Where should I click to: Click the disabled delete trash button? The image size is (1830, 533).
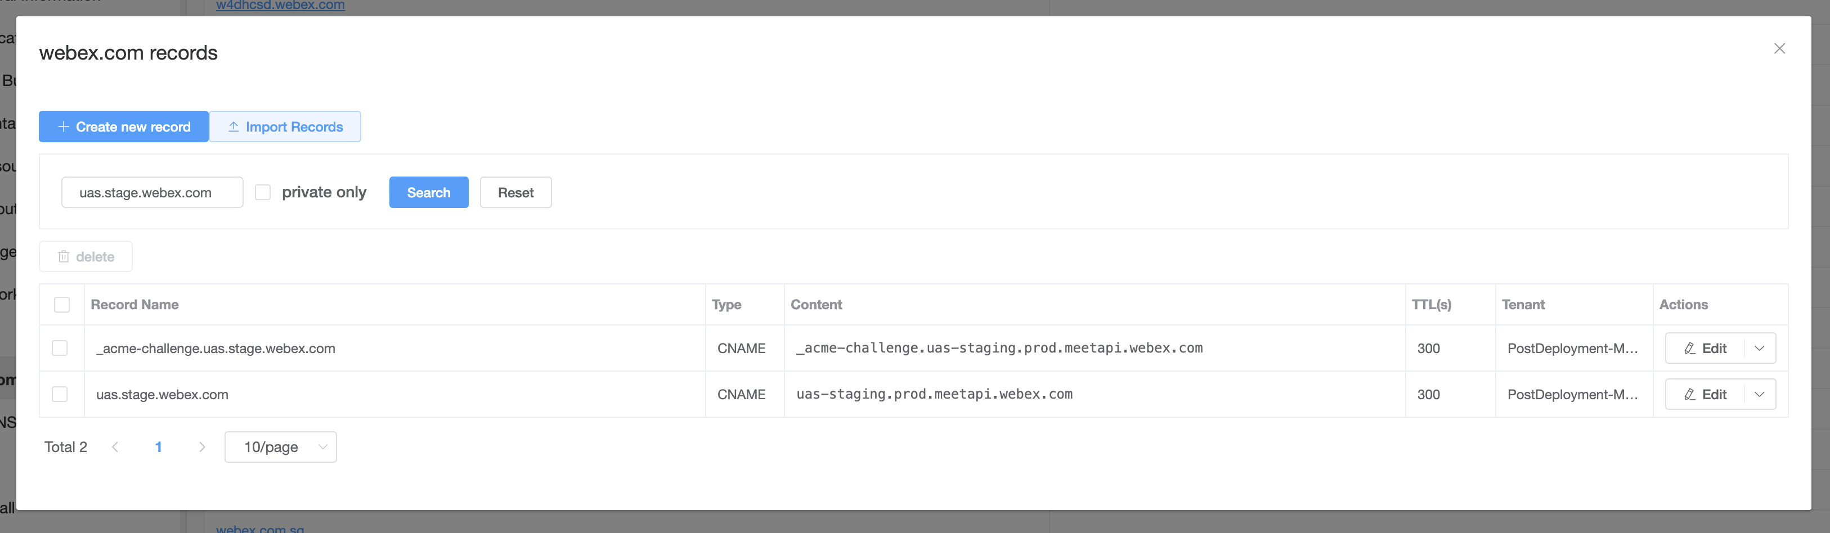tap(86, 257)
